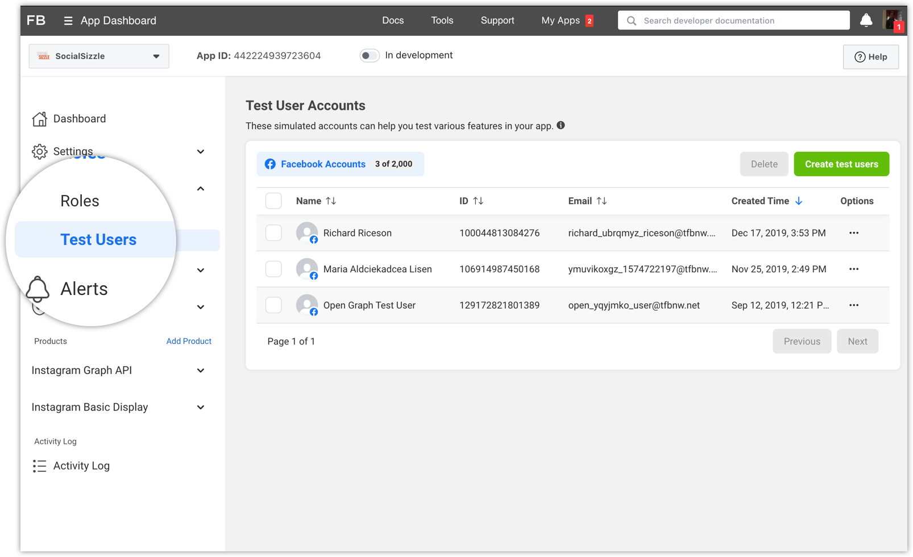The height and width of the screenshot is (557, 913).
Task: Click Open Graph Test User's avatar
Action: [x=307, y=305]
